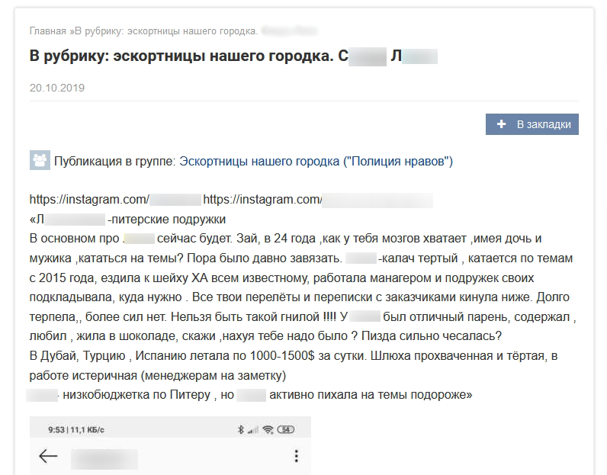607x475 pixels.
Task: Click the post date 20.10.2019
Action: tap(57, 88)
